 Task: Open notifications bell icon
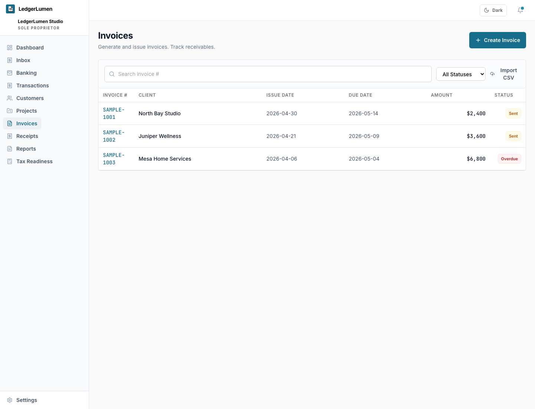point(521,10)
